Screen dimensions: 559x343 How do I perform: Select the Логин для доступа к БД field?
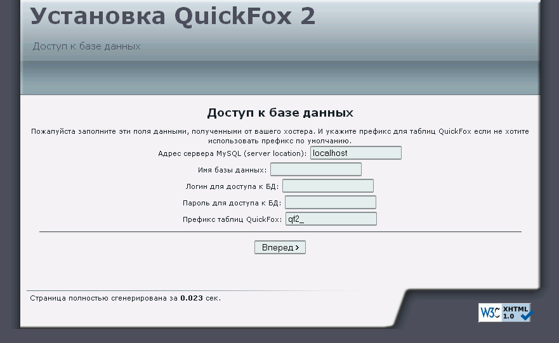[327, 186]
